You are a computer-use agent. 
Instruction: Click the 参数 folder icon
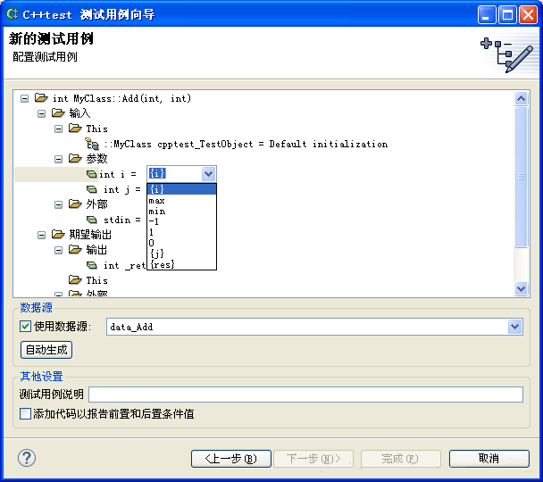[75, 158]
